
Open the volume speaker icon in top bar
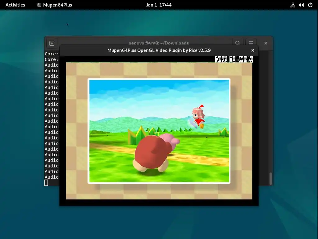tap(301, 5)
